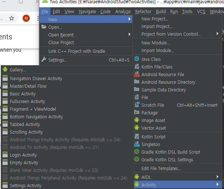Select Android TV Activity disabled entry

[x=67, y=147]
